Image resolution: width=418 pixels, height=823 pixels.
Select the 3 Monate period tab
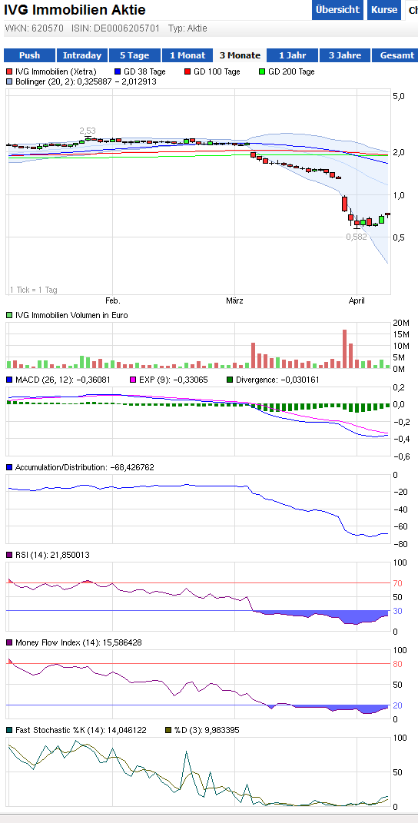tap(240, 55)
